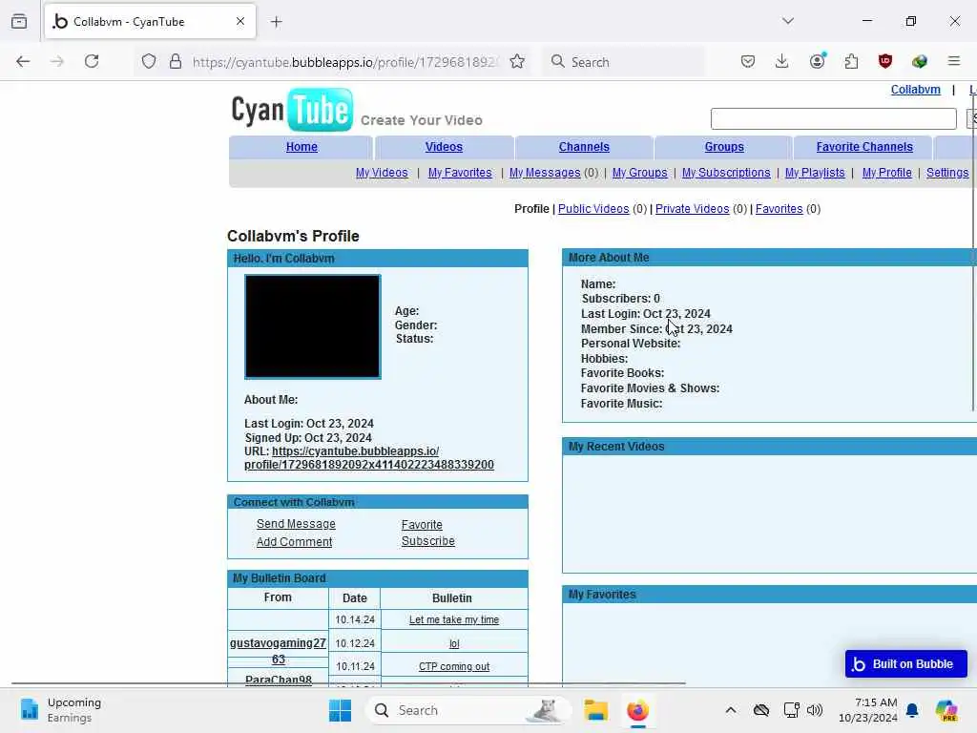This screenshot has width=977, height=733.
Task: Click the Subscribe link
Action: pos(428,541)
